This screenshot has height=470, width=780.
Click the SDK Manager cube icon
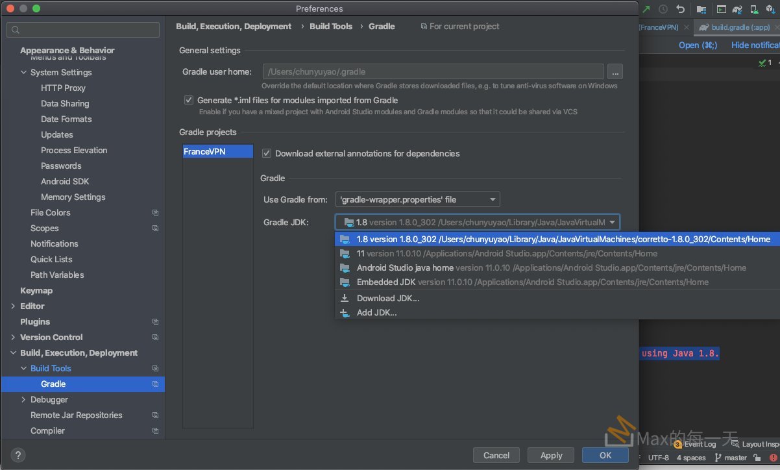pyautogui.click(x=772, y=9)
